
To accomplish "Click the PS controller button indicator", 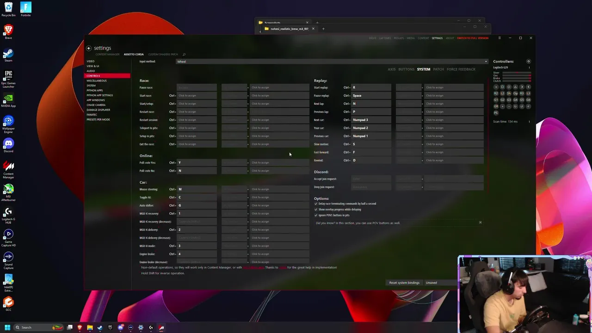I will (x=496, y=113).
